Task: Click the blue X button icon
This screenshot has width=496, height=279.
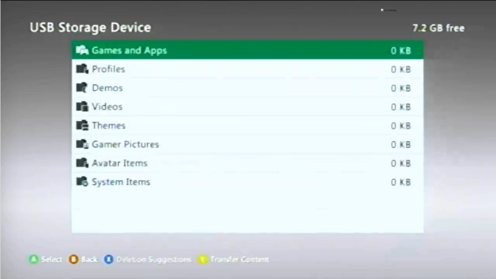Action: click(108, 260)
